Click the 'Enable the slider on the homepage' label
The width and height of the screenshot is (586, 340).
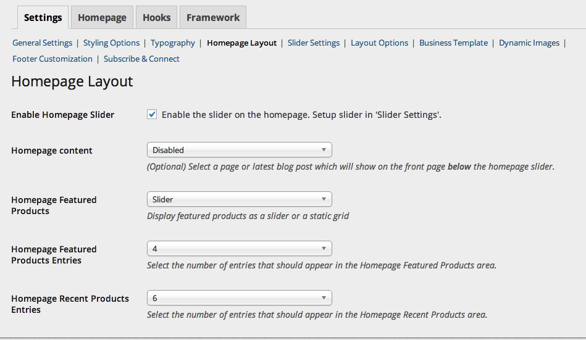301,114
